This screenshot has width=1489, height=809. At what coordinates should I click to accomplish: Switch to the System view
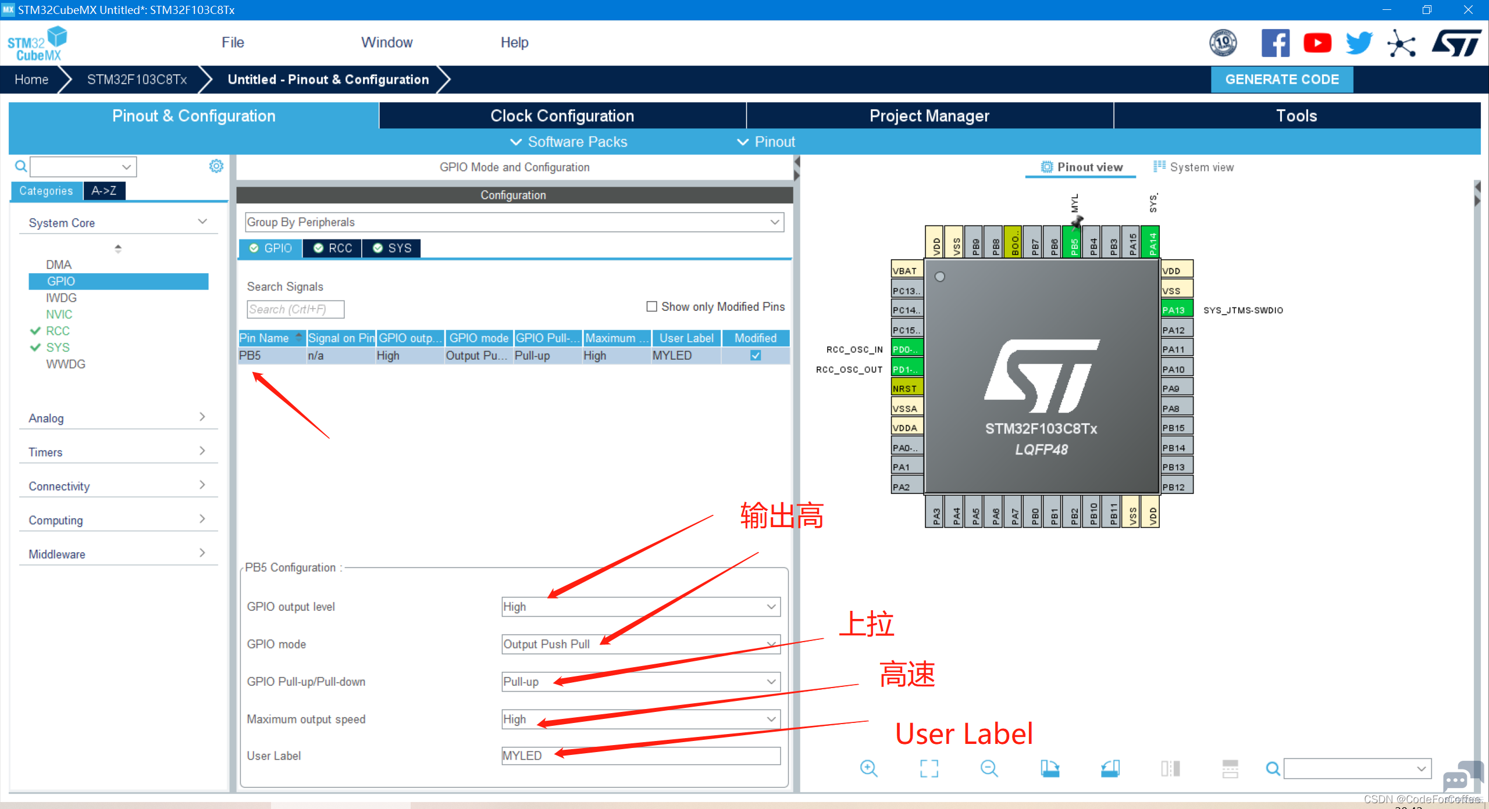coord(1194,167)
